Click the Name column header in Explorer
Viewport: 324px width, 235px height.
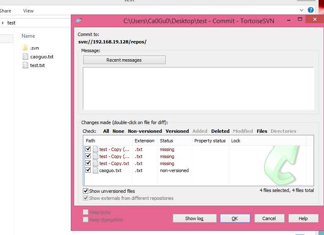tap(28, 36)
